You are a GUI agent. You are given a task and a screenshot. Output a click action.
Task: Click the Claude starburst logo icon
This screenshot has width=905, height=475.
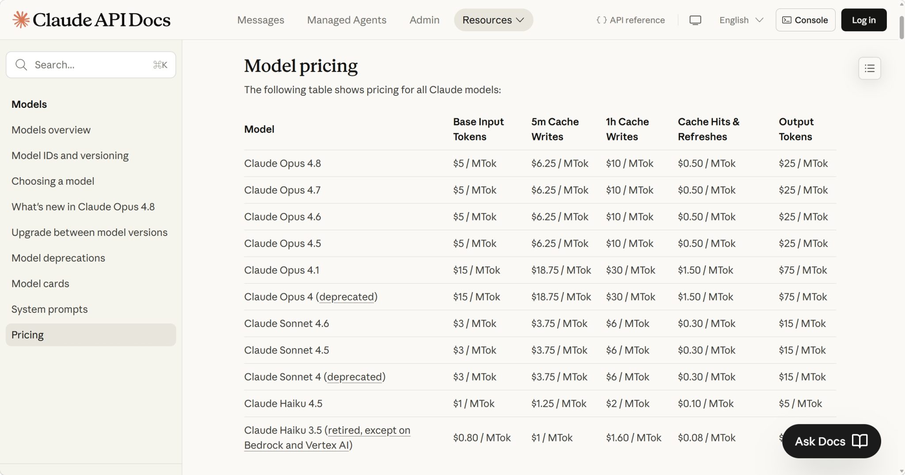click(x=21, y=20)
